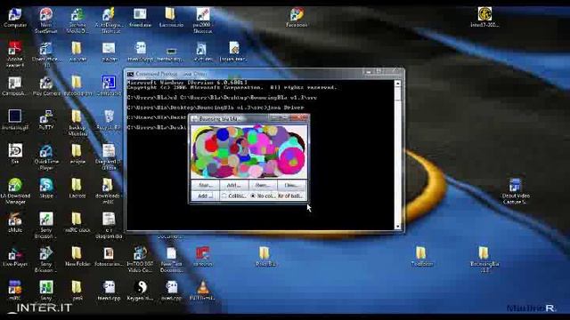This screenshot has height=320, width=570.
Task: Open the Download Manager shortcut
Action: coord(15,191)
